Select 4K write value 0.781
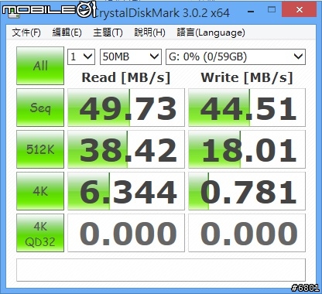322x294 pixels. click(x=247, y=191)
